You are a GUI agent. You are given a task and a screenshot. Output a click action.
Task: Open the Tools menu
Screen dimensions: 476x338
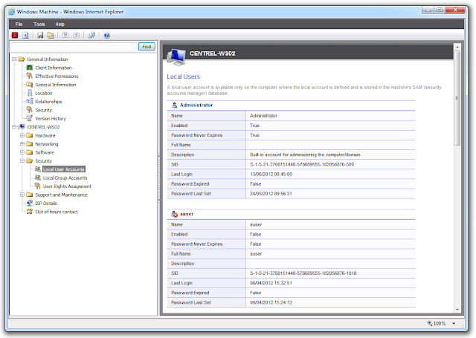[39, 25]
